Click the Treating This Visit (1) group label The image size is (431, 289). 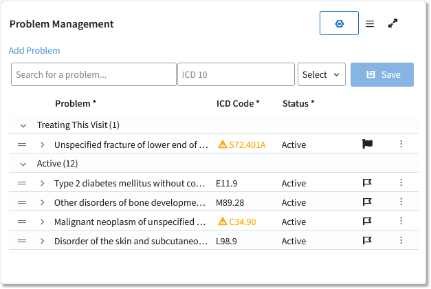point(78,125)
